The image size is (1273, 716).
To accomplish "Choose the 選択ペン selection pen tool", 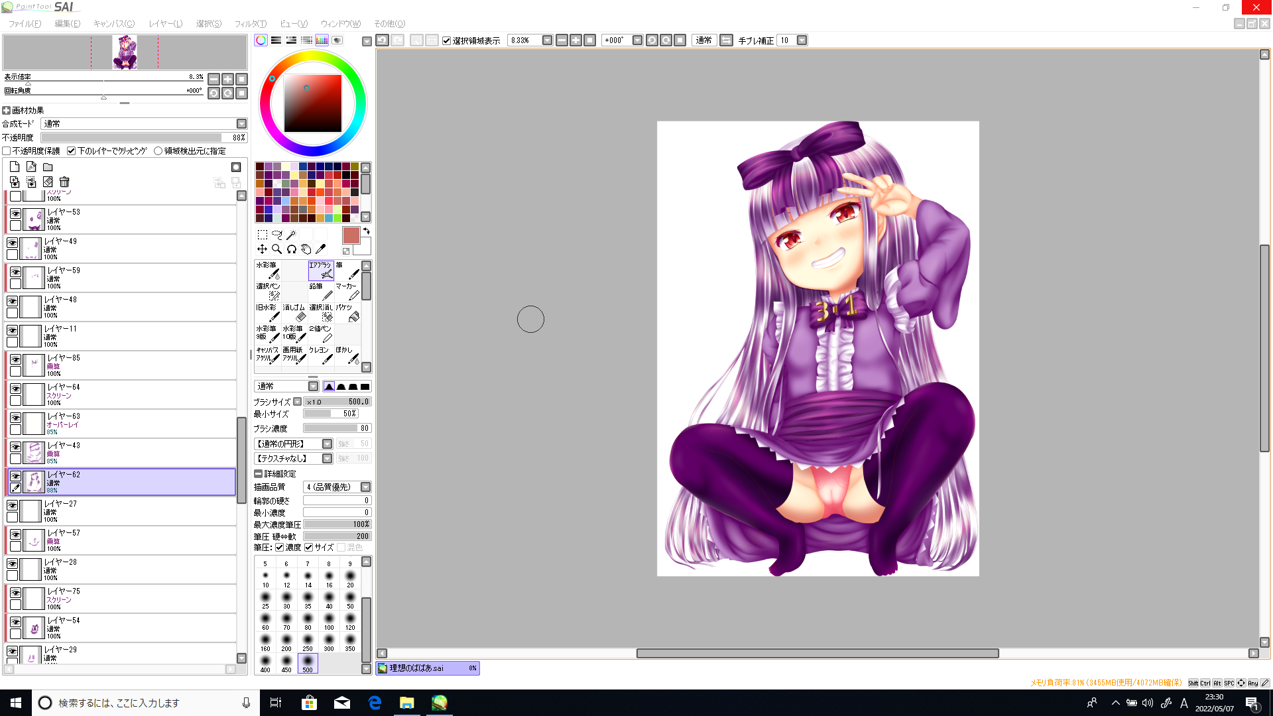I will (x=268, y=292).
